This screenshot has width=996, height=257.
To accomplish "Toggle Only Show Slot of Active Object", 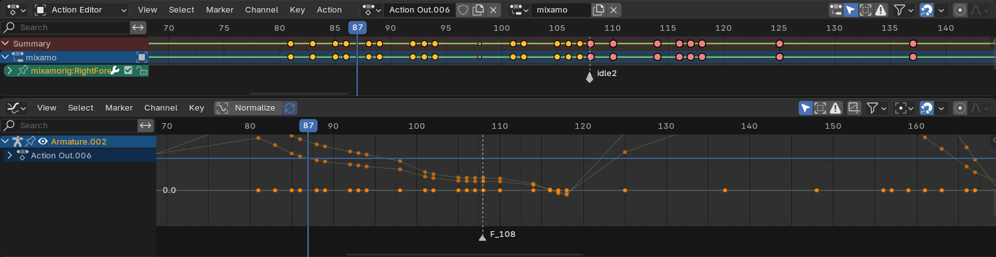I will 836,9.
